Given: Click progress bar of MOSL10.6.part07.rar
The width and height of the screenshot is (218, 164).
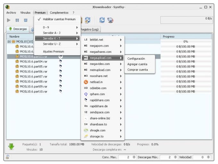Looking at the screenshot, I should click(x=186, y=76).
